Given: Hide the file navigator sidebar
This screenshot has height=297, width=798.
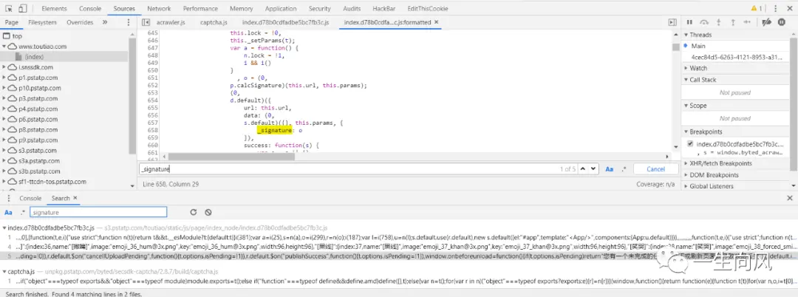Looking at the screenshot, I should point(146,22).
